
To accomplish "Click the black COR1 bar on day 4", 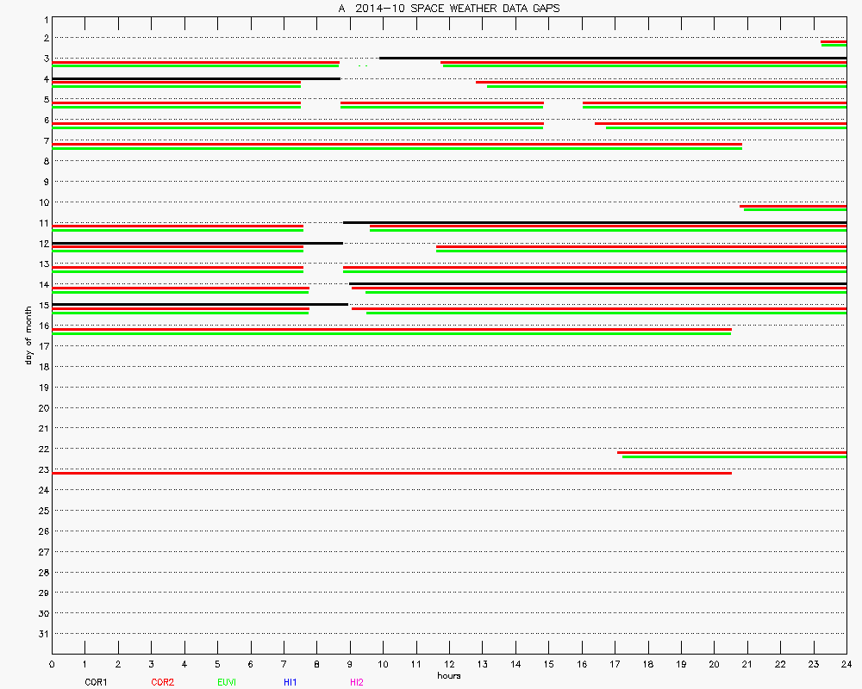I will pyautogui.click(x=196, y=78).
